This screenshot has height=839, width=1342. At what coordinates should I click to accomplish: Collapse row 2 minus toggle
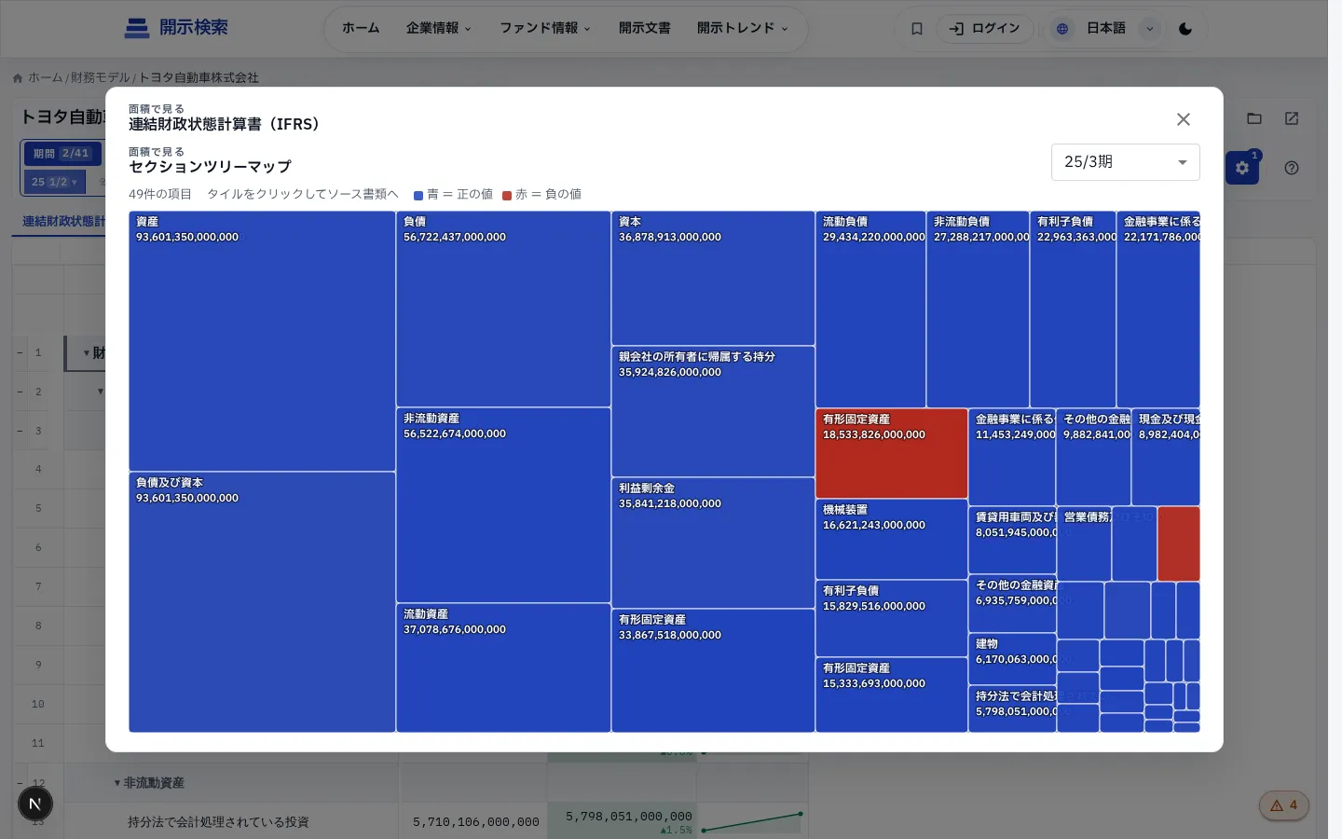click(20, 392)
